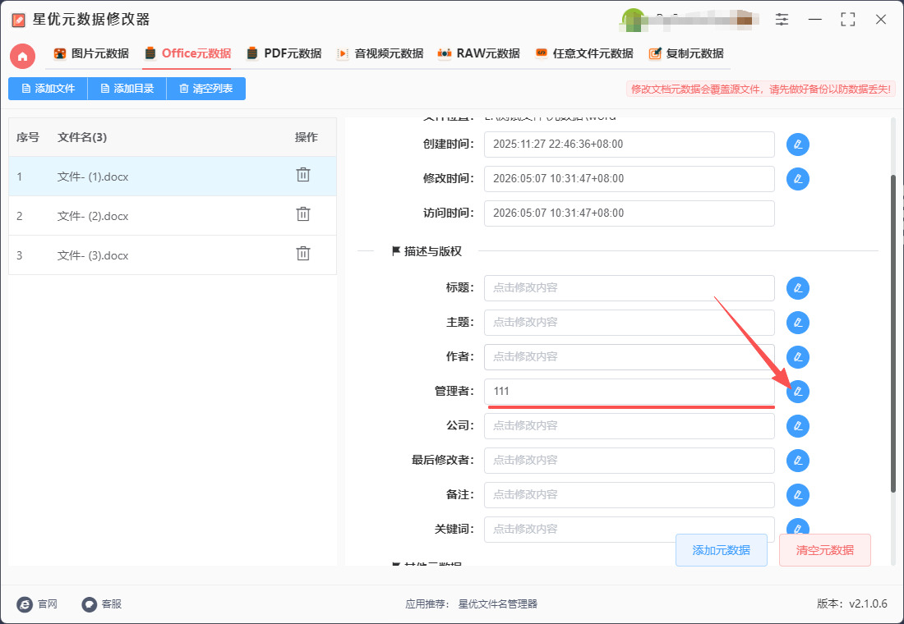Edit 修改时间 with its pencil icon
904x624 pixels.
click(x=798, y=179)
